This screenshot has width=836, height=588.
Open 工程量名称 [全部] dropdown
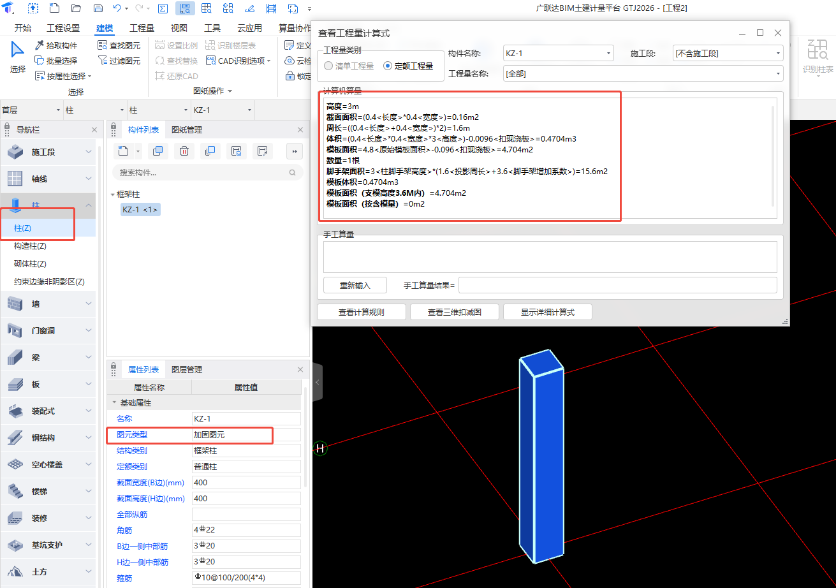[643, 74]
